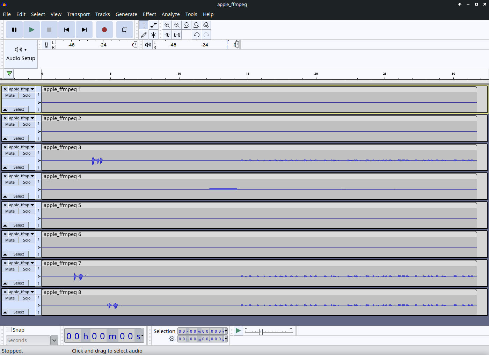
Task: Click the playback speed slider handle
Action: [261, 332]
